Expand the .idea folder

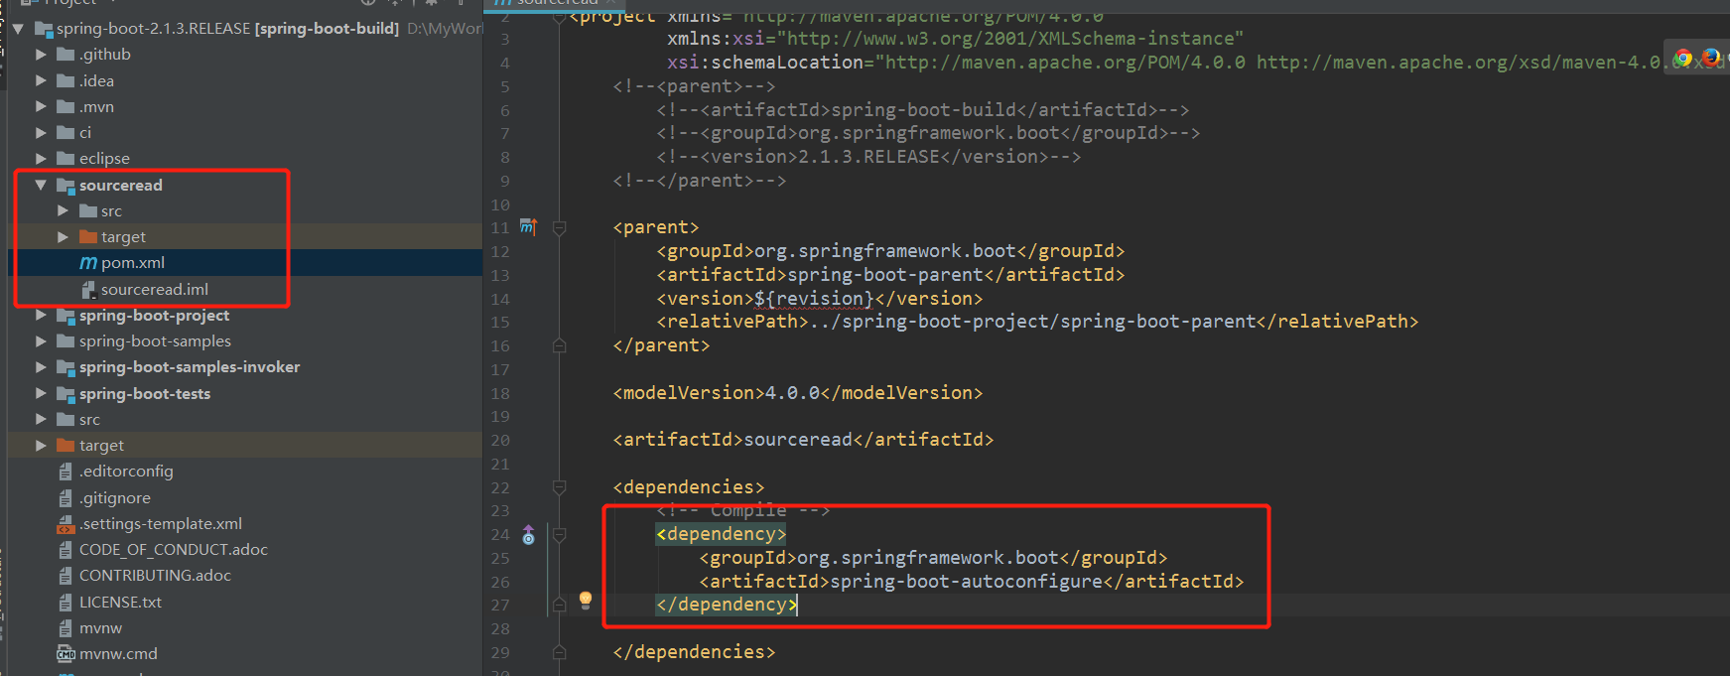tap(41, 80)
